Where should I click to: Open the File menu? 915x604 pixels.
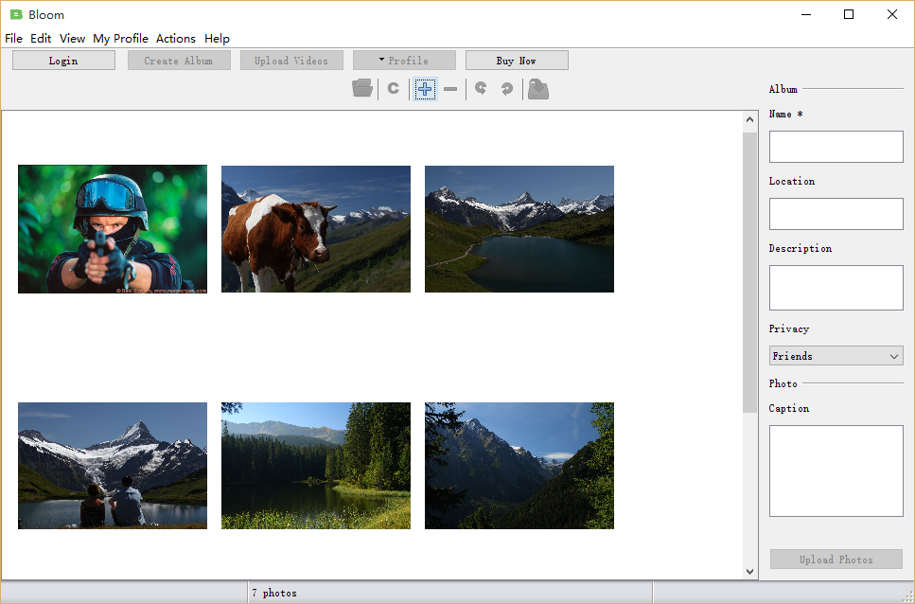[x=13, y=39]
